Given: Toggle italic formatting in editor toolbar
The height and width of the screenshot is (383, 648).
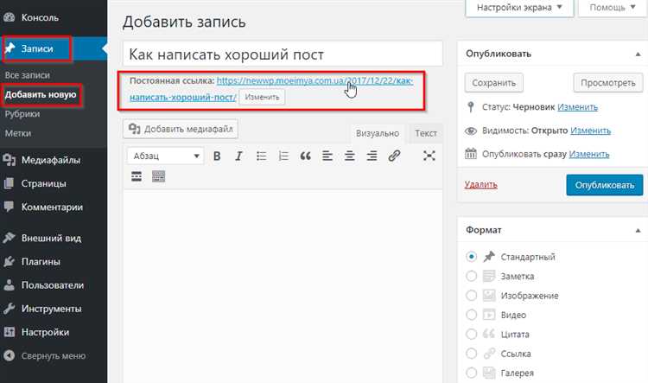Looking at the screenshot, I should 238,156.
